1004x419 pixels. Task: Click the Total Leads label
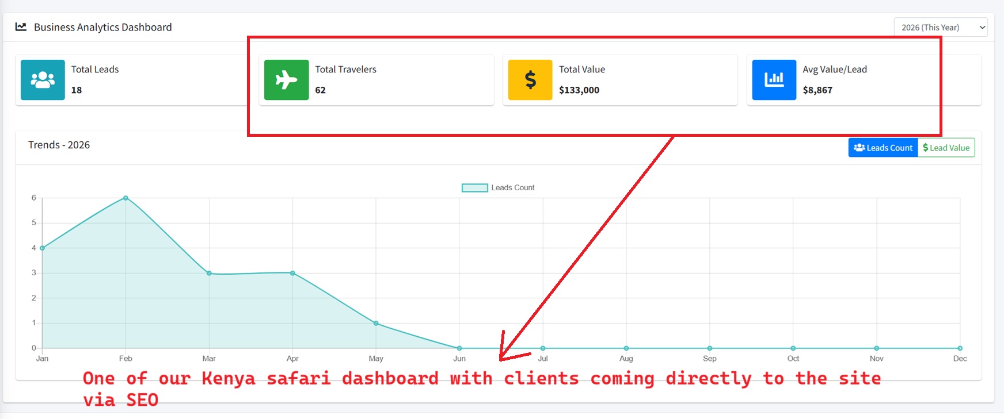tap(95, 70)
